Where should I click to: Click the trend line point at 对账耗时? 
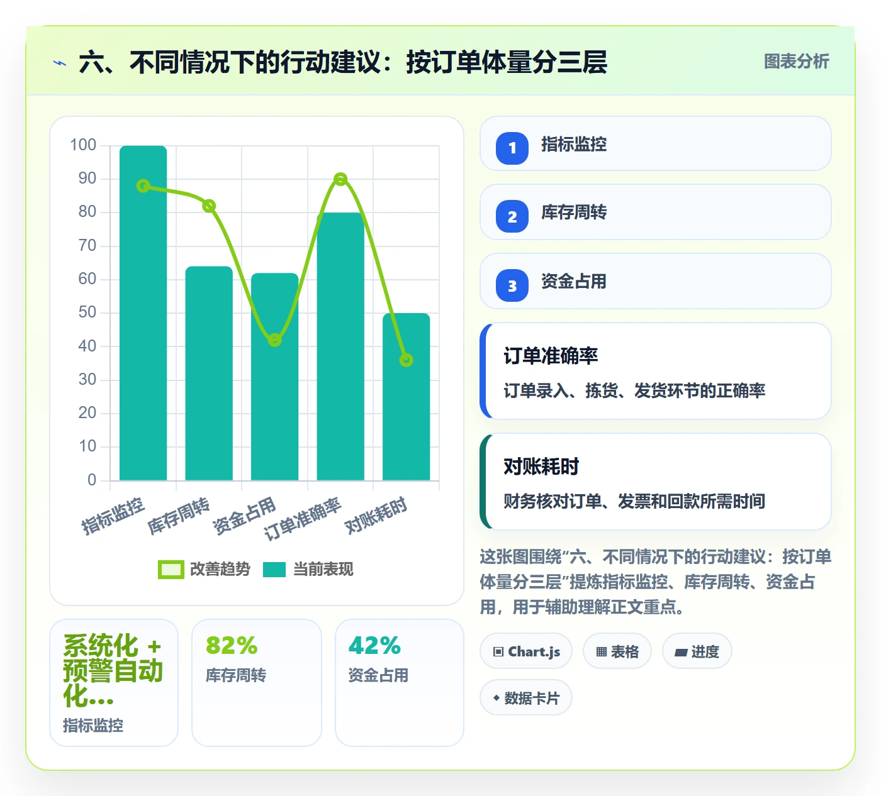(x=407, y=360)
